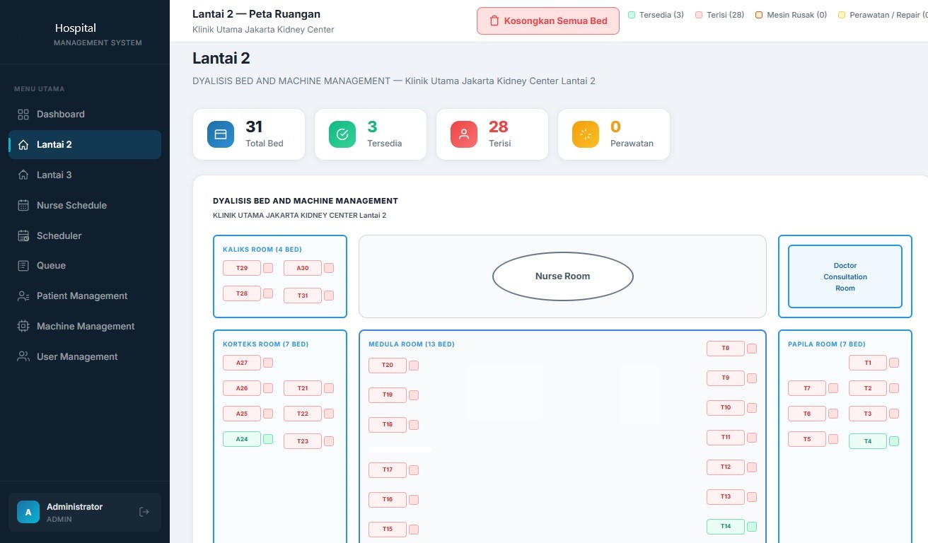The width and height of the screenshot is (928, 543).
Task: Click green machine indicator next to A24
Action: click(x=268, y=439)
